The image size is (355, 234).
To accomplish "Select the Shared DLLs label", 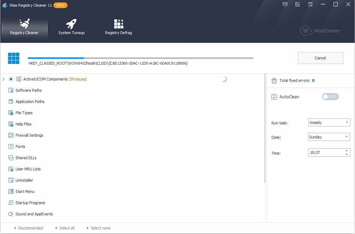I will tap(26, 158).
